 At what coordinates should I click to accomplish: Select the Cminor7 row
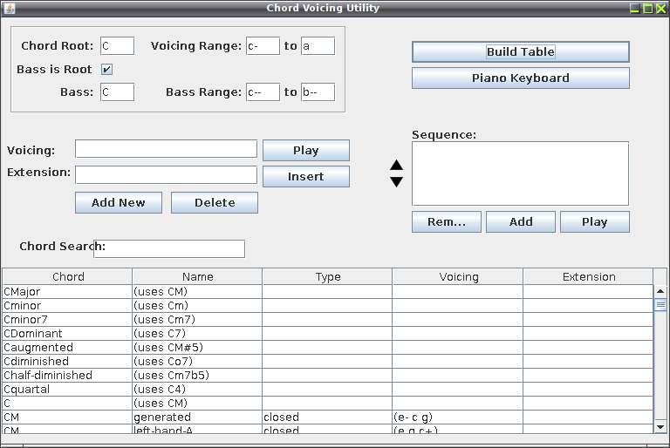[x=328, y=320]
